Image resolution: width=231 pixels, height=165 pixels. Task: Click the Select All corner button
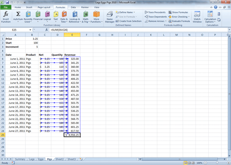click(x=3, y=35)
